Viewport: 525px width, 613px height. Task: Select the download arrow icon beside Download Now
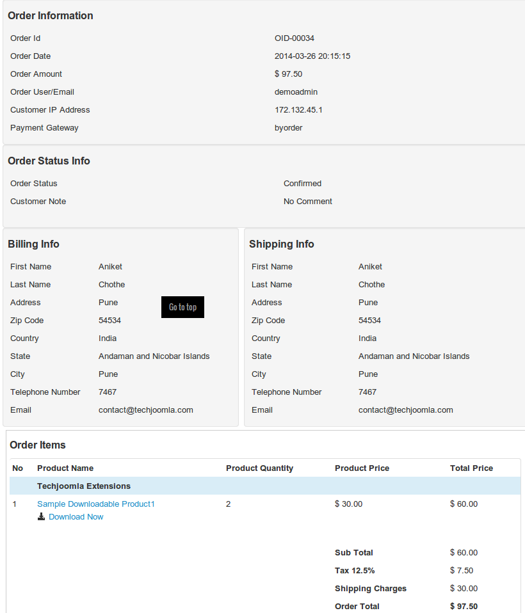click(40, 517)
